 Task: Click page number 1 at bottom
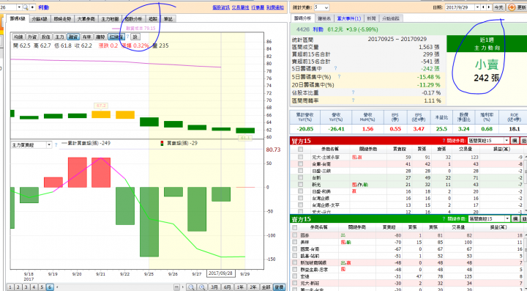point(10,287)
